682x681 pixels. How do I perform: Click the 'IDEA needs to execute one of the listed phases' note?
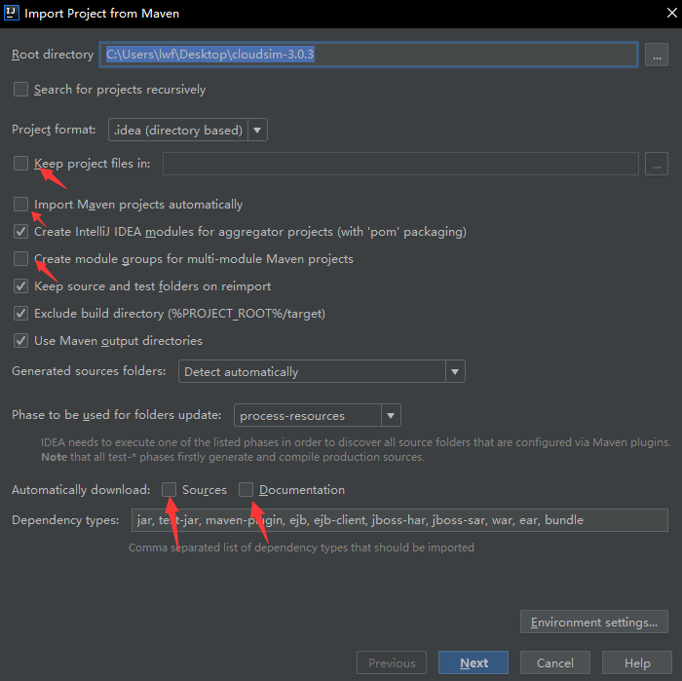(x=356, y=450)
